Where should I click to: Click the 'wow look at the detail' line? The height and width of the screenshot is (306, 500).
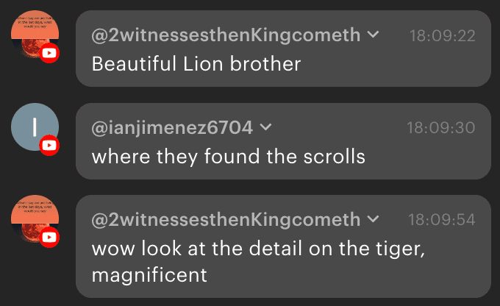(x=259, y=249)
